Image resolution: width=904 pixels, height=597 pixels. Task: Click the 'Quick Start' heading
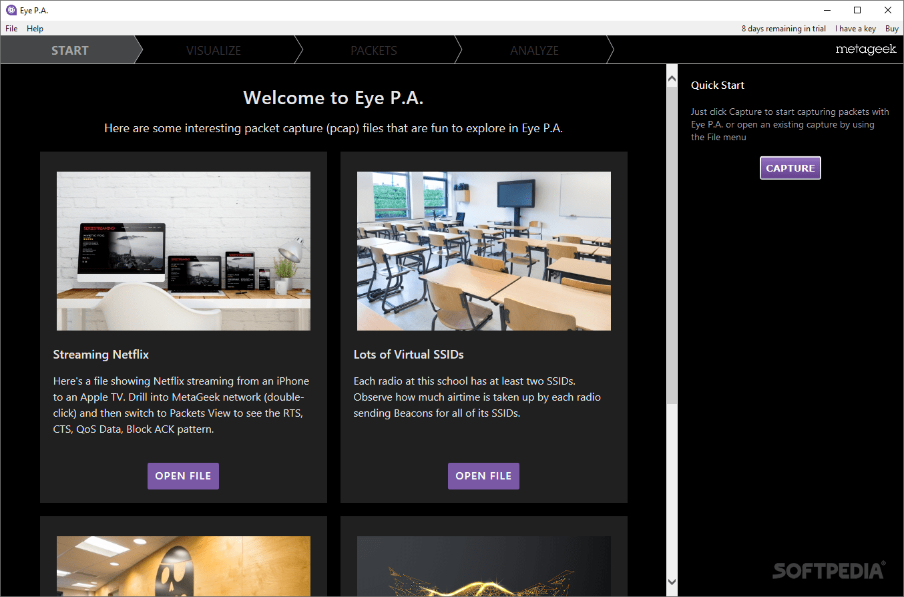click(x=718, y=85)
